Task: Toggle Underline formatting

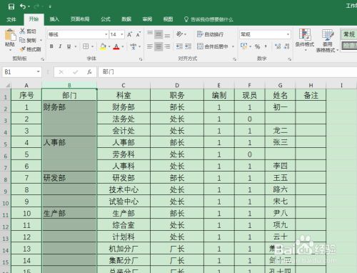Action: point(69,46)
